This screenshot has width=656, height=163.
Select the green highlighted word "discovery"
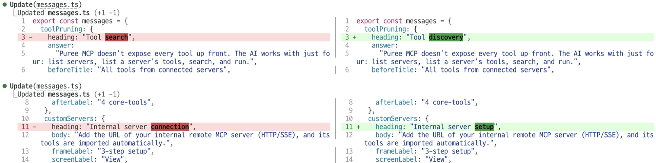446,37
